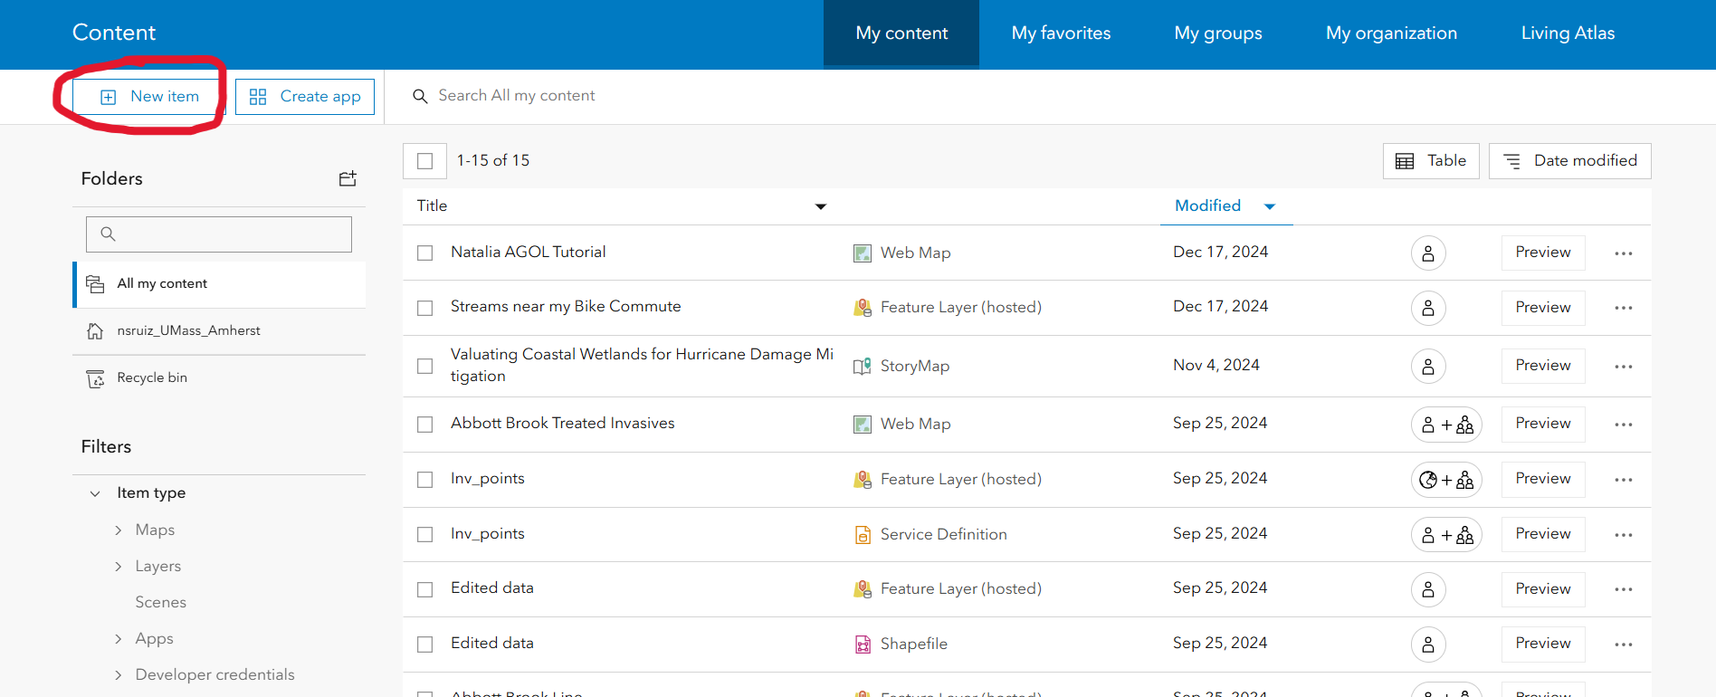This screenshot has width=1716, height=697.
Task: Click the Create app button
Action: click(x=305, y=97)
